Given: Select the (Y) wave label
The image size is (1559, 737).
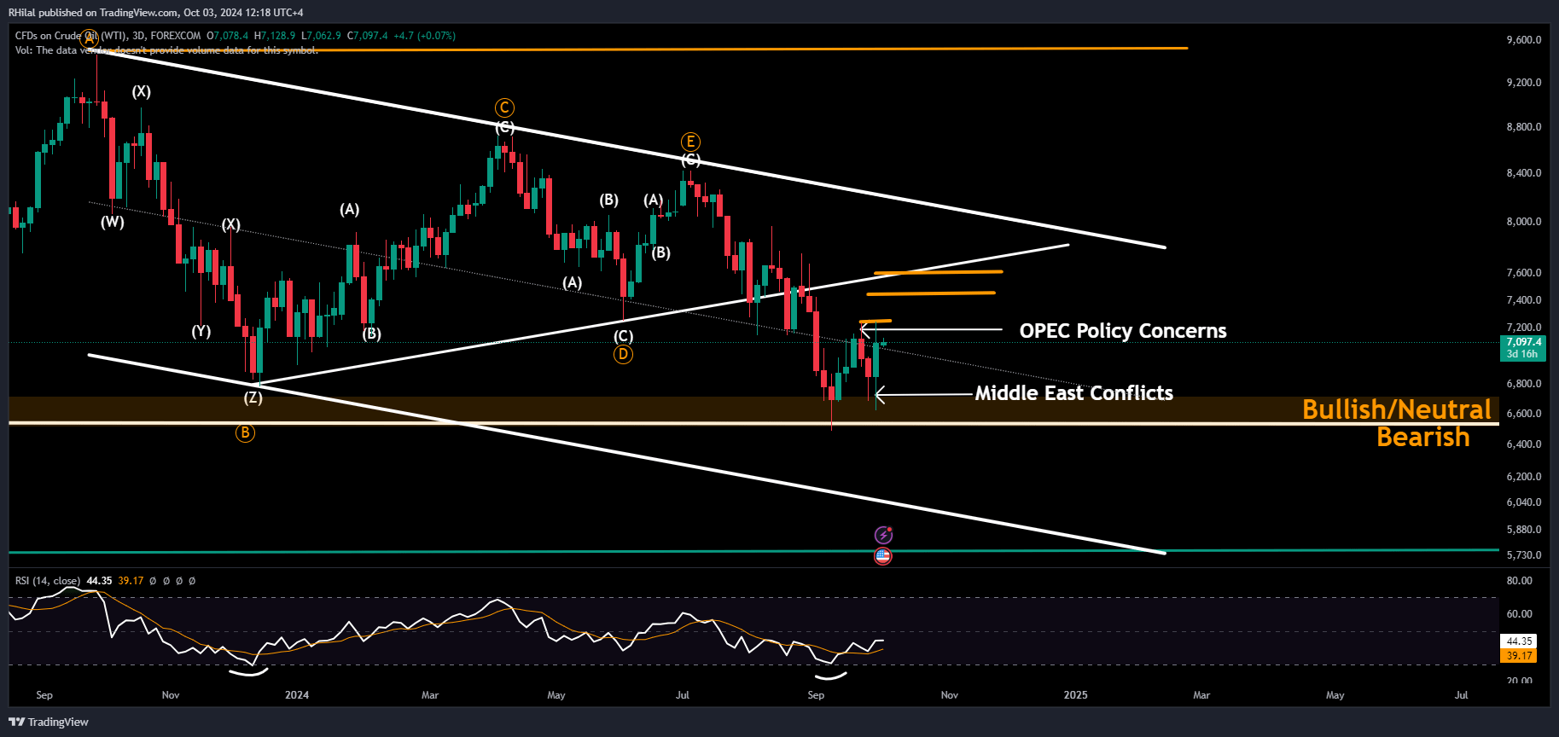Looking at the screenshot, I should [x=201, y=331].
